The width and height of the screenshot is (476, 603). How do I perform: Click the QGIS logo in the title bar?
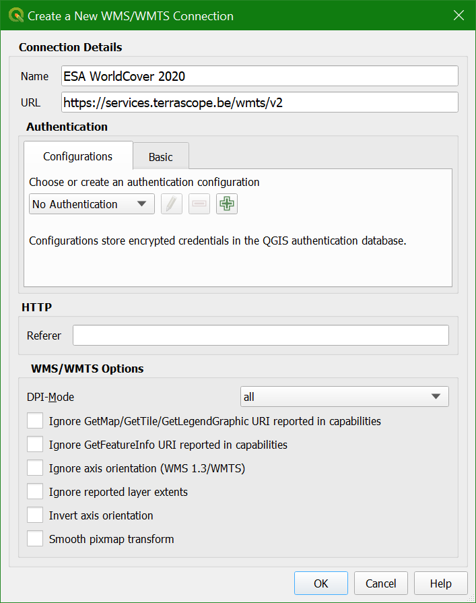click(x=15, y=15)
